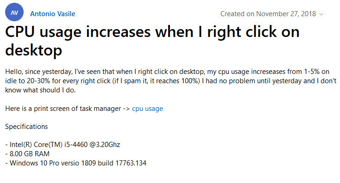Click the Hello, since yesterday paragraph line
The image size is (340, 183).
pos(167,72)
